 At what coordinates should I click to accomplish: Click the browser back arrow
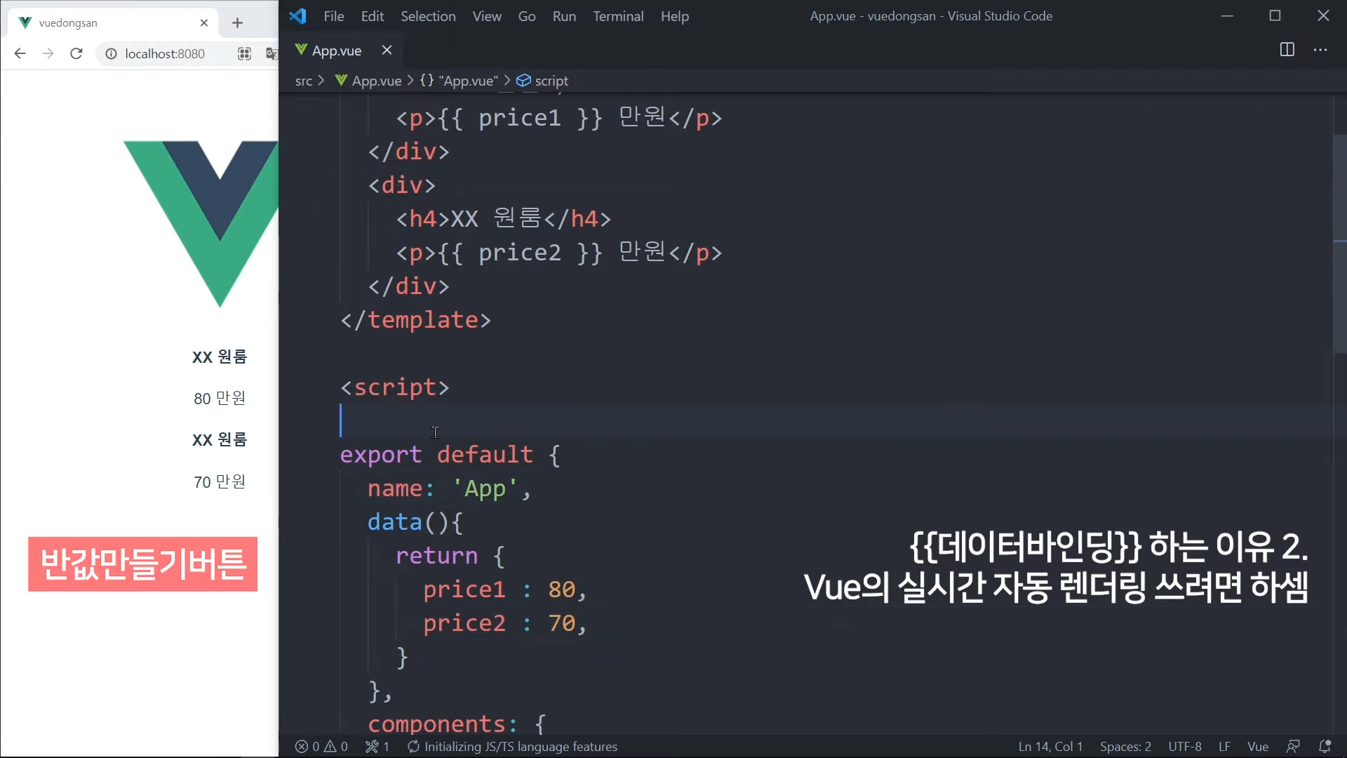pyautogui.click(x=20, y=53)
